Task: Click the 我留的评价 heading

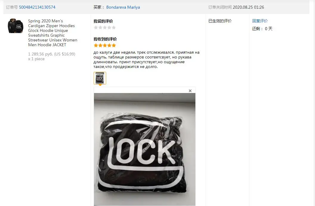Action: (103, 21)
